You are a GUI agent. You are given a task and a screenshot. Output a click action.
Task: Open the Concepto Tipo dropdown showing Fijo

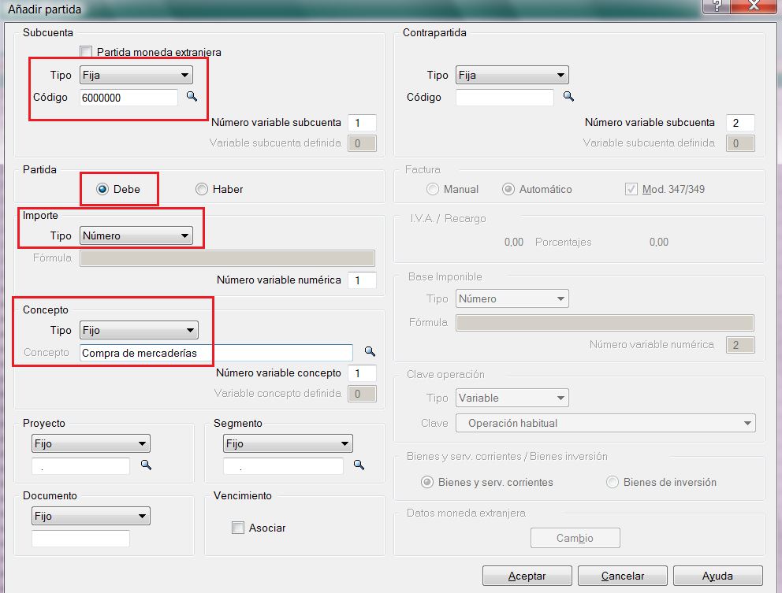click(138, 331)
